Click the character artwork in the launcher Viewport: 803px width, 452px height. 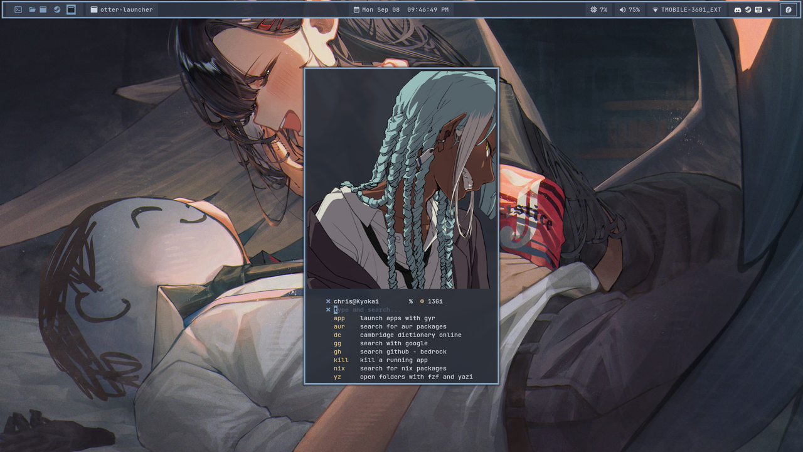point(401,180)
